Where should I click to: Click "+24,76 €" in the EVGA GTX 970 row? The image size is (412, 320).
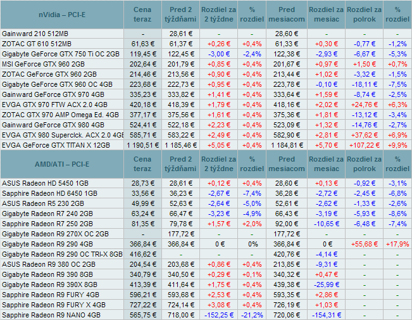[x=364, y=105]
